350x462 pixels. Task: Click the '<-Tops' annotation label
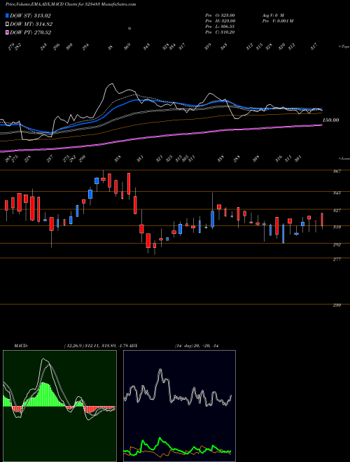click(x=344, y=47)
